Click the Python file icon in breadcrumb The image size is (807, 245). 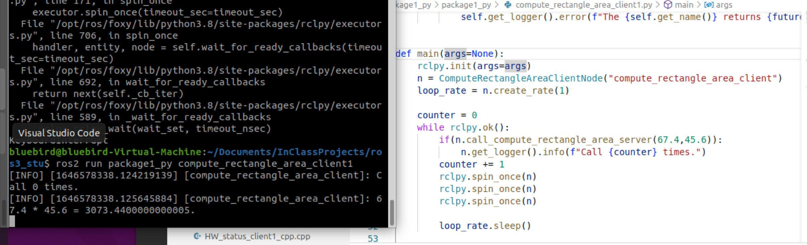click(x=508, y=5)
